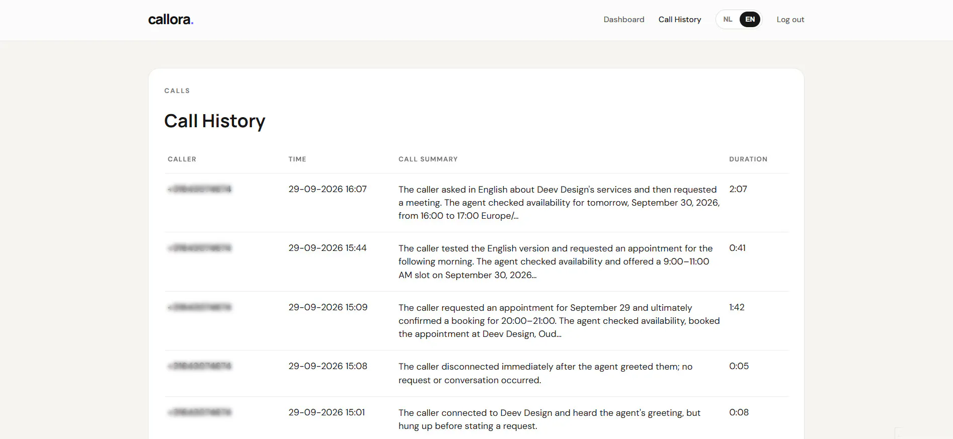Open summary about testing the English version
The image size is (953, 439).
555,261
